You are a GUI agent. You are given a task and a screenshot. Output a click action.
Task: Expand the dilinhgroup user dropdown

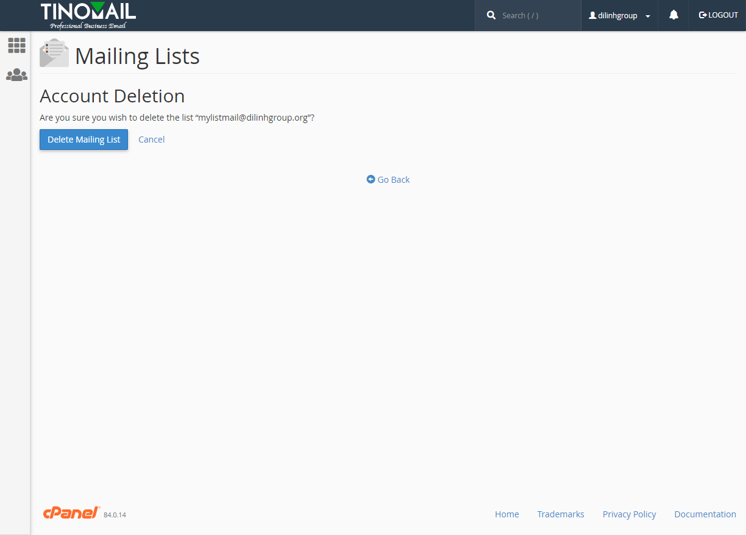[619, 15]
